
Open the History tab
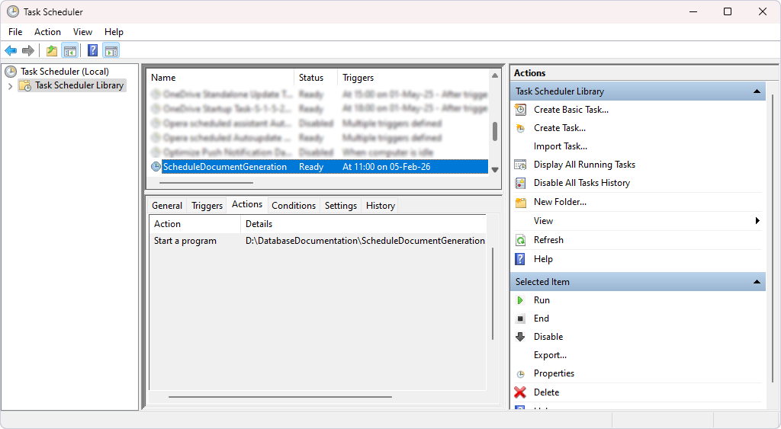(x=380, y=206)
